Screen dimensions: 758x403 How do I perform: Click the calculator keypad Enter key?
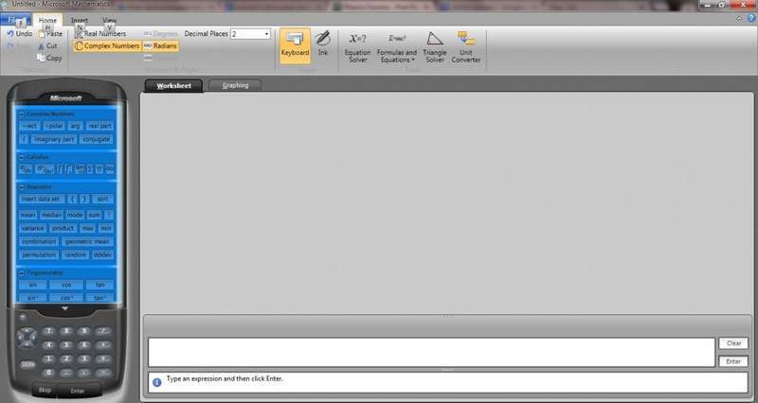click(79, 391)
